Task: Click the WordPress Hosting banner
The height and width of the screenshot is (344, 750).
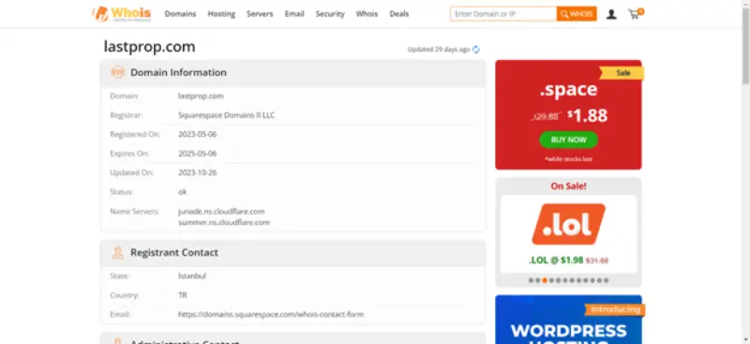Action: point(568,320)
